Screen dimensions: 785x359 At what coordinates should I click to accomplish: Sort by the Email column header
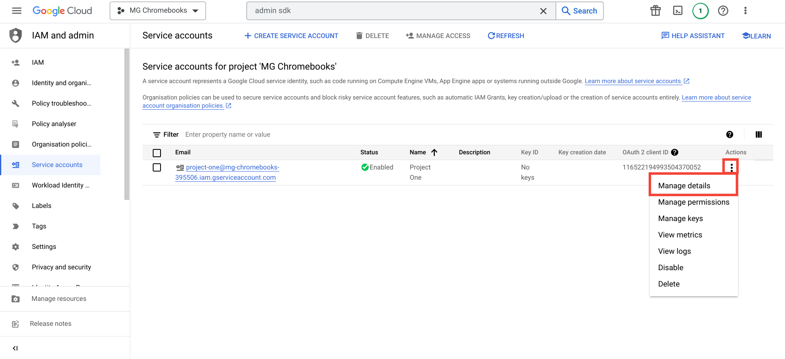coord(183,152)
